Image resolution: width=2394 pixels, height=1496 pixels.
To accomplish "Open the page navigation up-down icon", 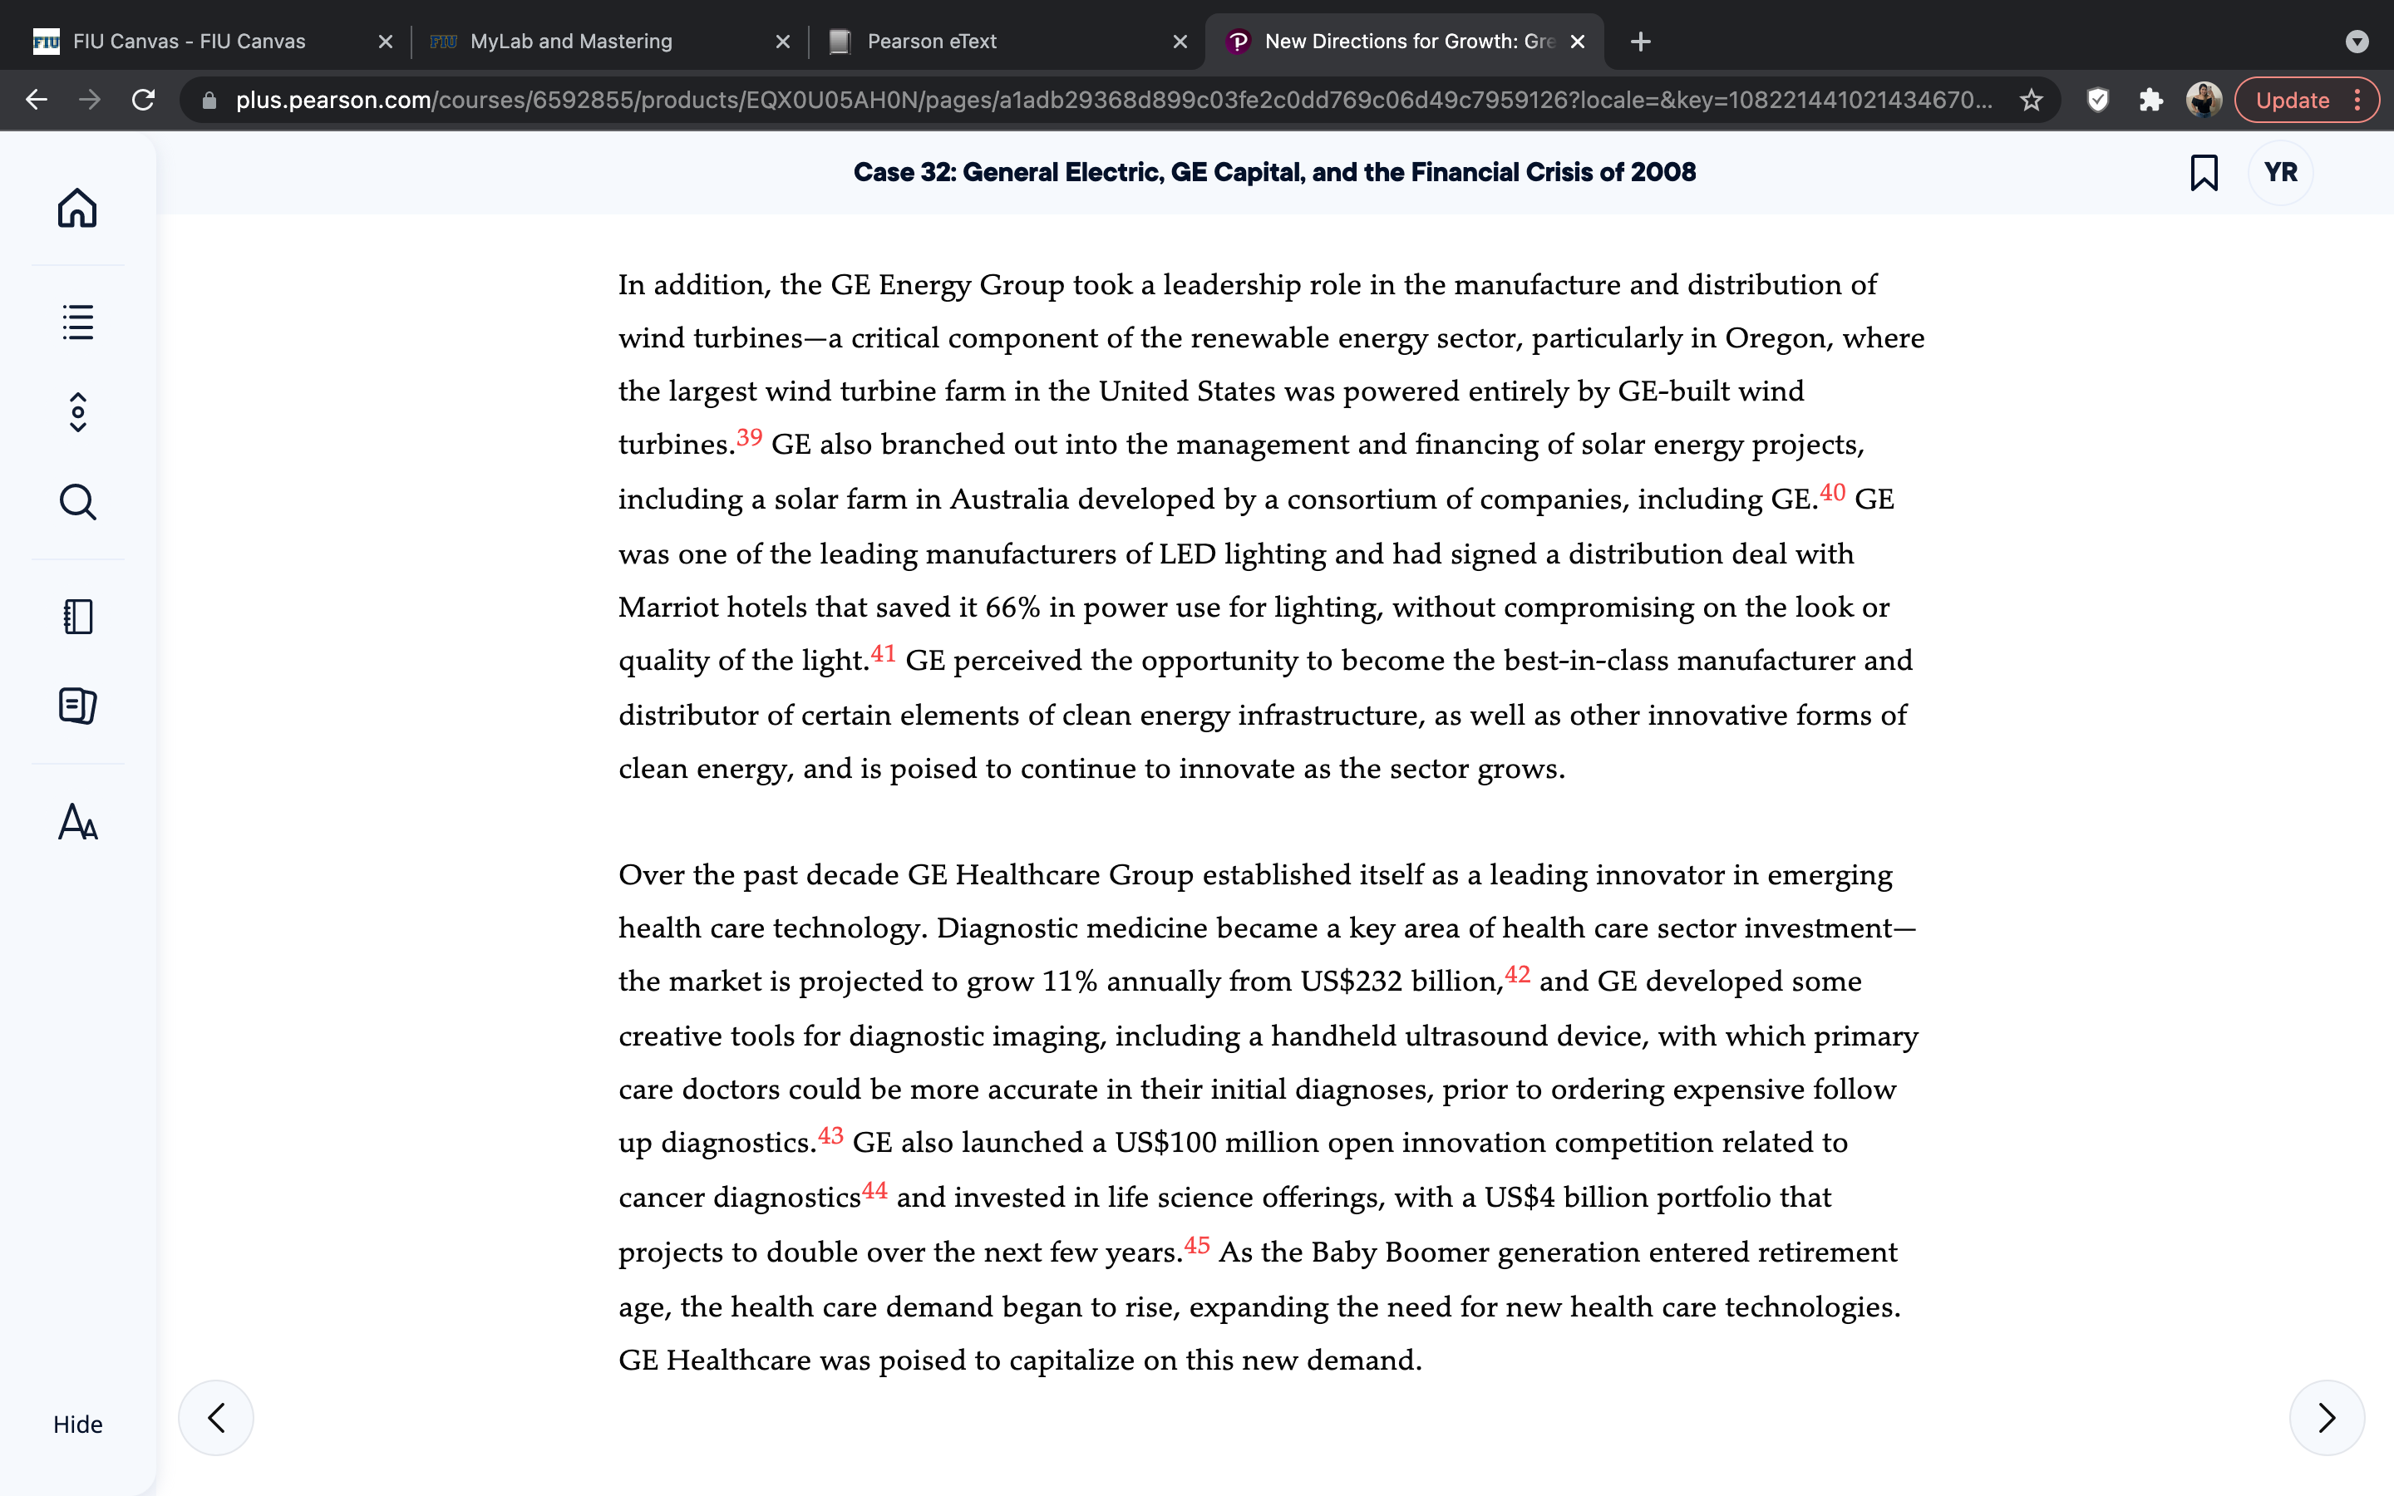I will coord(77,411).
